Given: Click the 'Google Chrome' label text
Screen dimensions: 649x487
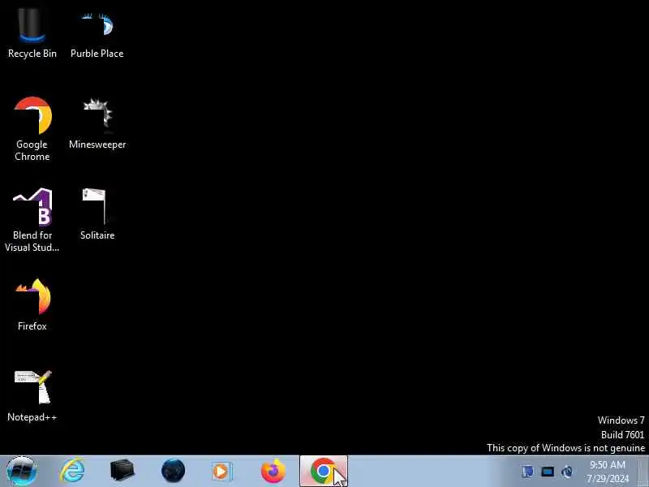Looking at the screenshot, I should tap(32, 150).
